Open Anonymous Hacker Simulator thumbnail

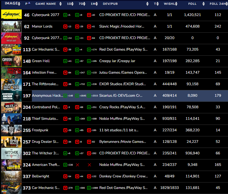pos(12,96)
